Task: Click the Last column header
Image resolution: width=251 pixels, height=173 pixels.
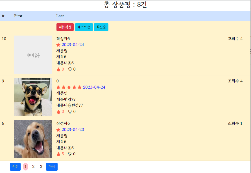Action: [x=60, y=16]
